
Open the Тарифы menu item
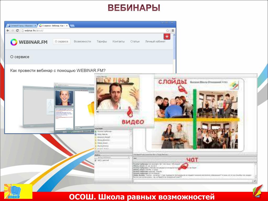[102, 41]
